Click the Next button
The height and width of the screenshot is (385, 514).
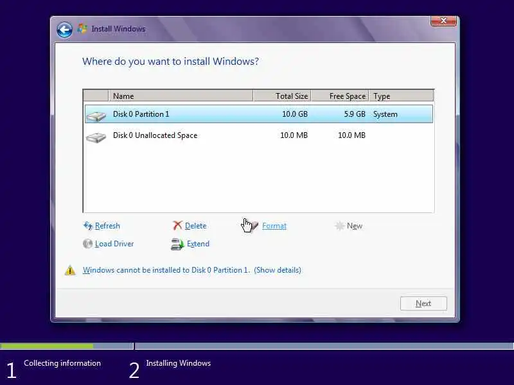(423, 304)
